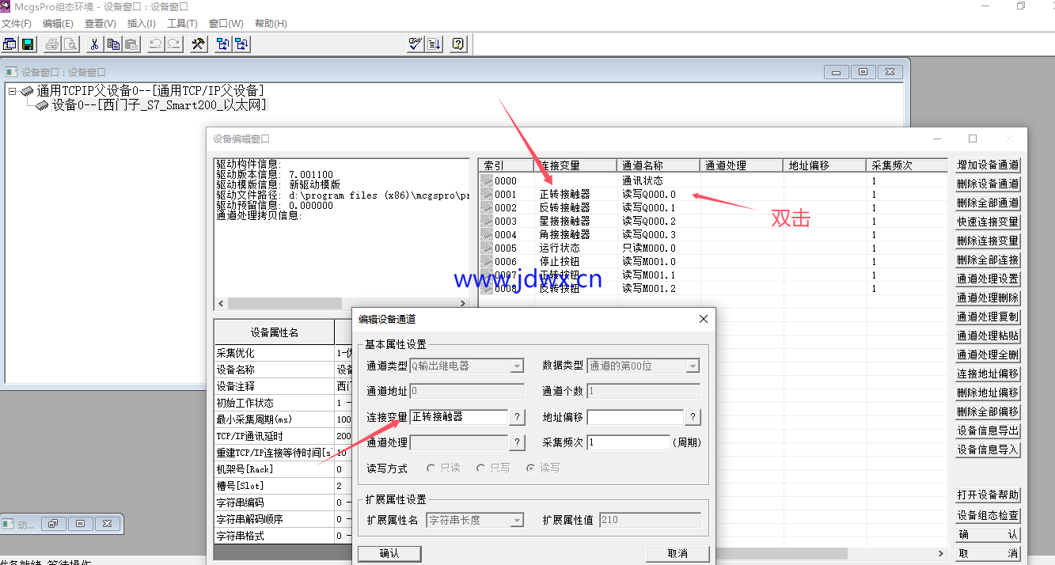Click the 通用TCPIP父设备0 device tree icon
The height and width of the screenshot is (565, 1055).
27,91
